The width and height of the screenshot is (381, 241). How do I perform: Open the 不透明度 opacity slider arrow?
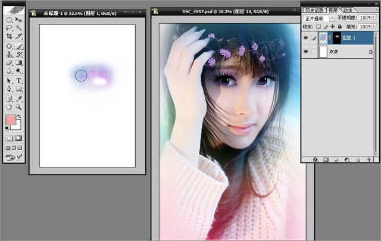tap(374, 18)
